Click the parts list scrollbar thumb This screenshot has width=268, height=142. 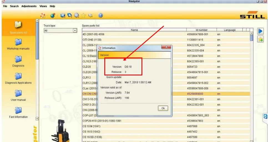coord(251,38)
